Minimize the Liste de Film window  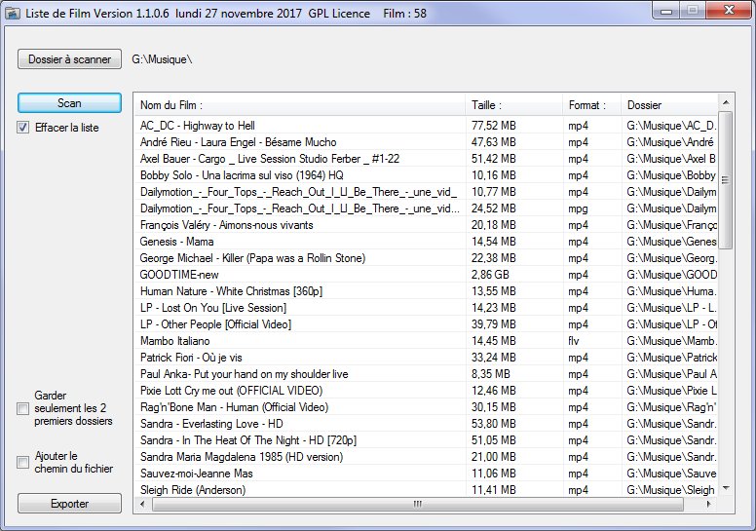pyautogui.click(x=666, y=11)
